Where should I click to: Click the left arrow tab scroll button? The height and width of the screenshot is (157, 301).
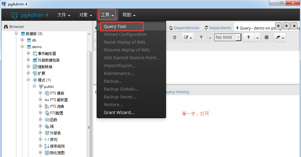[279, 26]
